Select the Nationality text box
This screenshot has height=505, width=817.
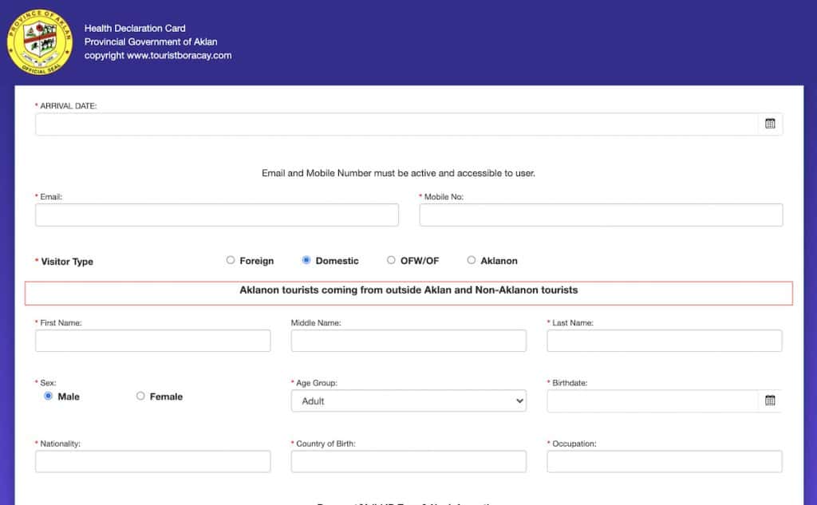click(152, 461)
